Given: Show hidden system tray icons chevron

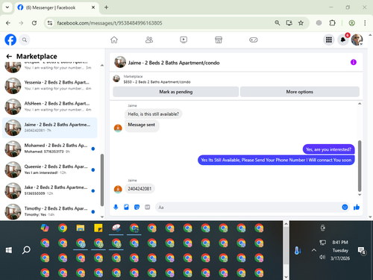Looking at the screenshot, I should tap(314, 250).
